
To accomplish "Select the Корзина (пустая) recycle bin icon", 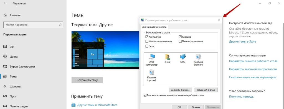I will coord(152,76).
